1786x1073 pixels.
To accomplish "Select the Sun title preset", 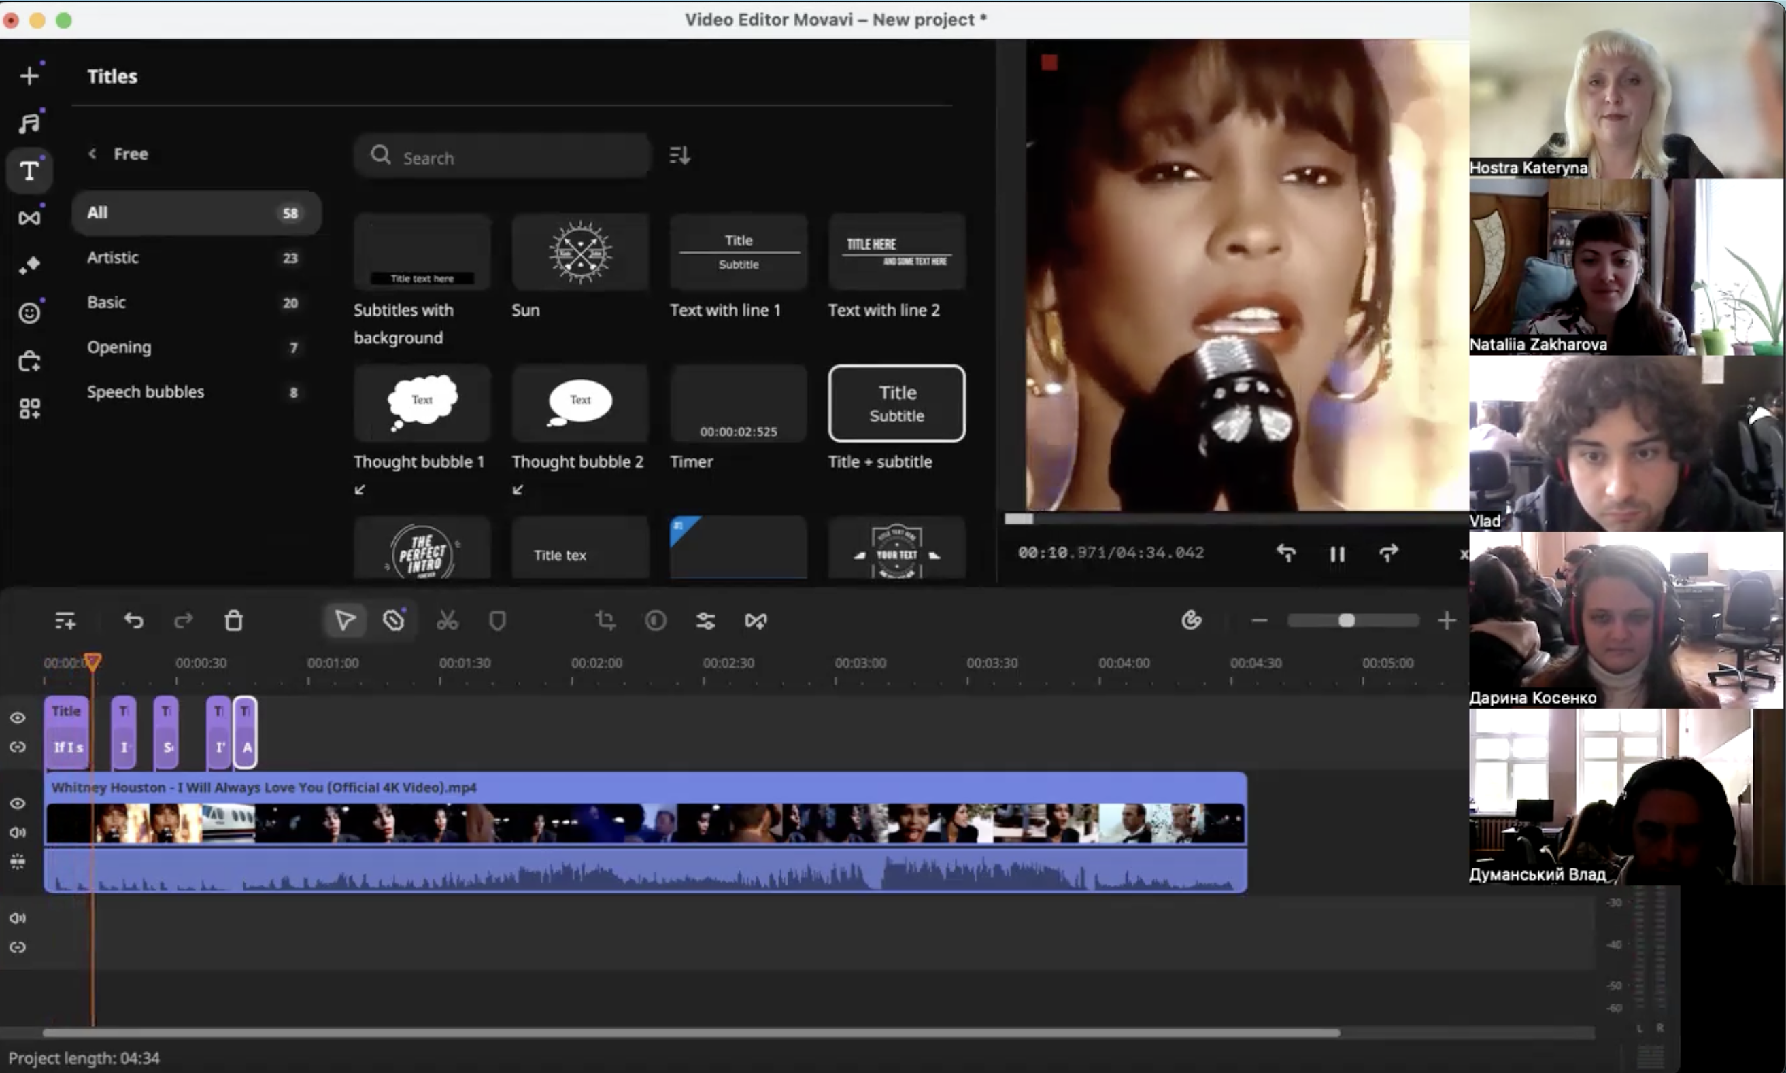I will coord(581,252).
